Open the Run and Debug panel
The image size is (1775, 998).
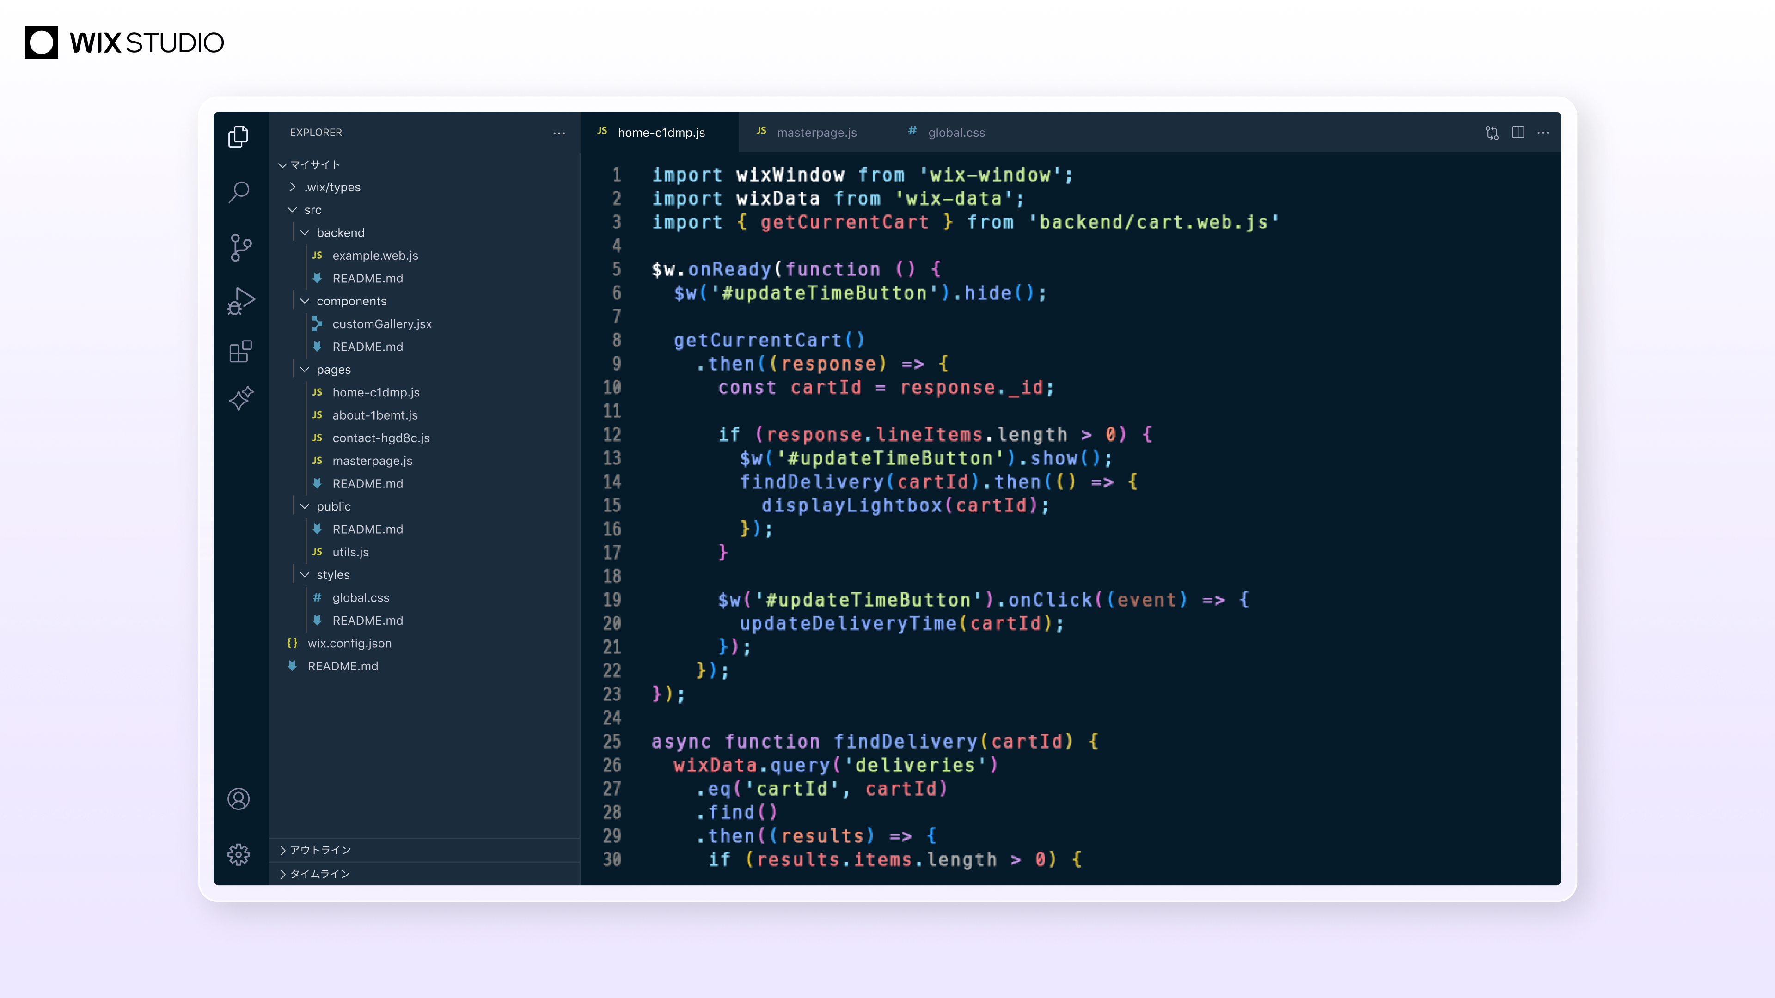[x=239, y=301]
